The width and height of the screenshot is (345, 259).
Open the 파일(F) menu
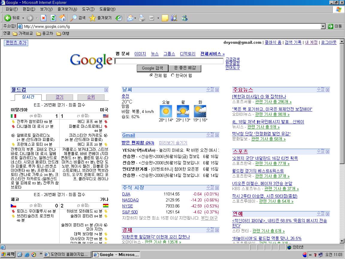click(x=12, y=9)
